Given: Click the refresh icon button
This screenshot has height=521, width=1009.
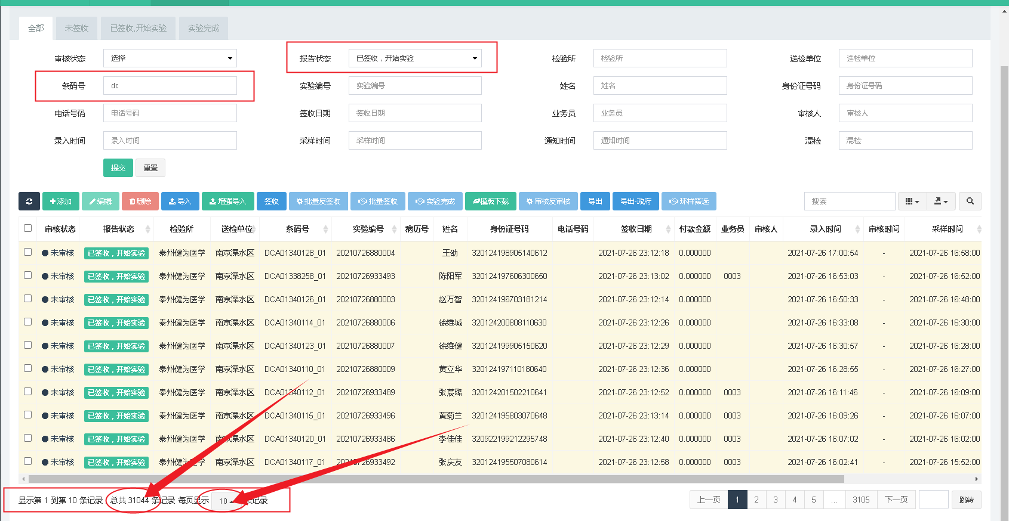Looking at the screenshot, I should click(x=29, y=201).
